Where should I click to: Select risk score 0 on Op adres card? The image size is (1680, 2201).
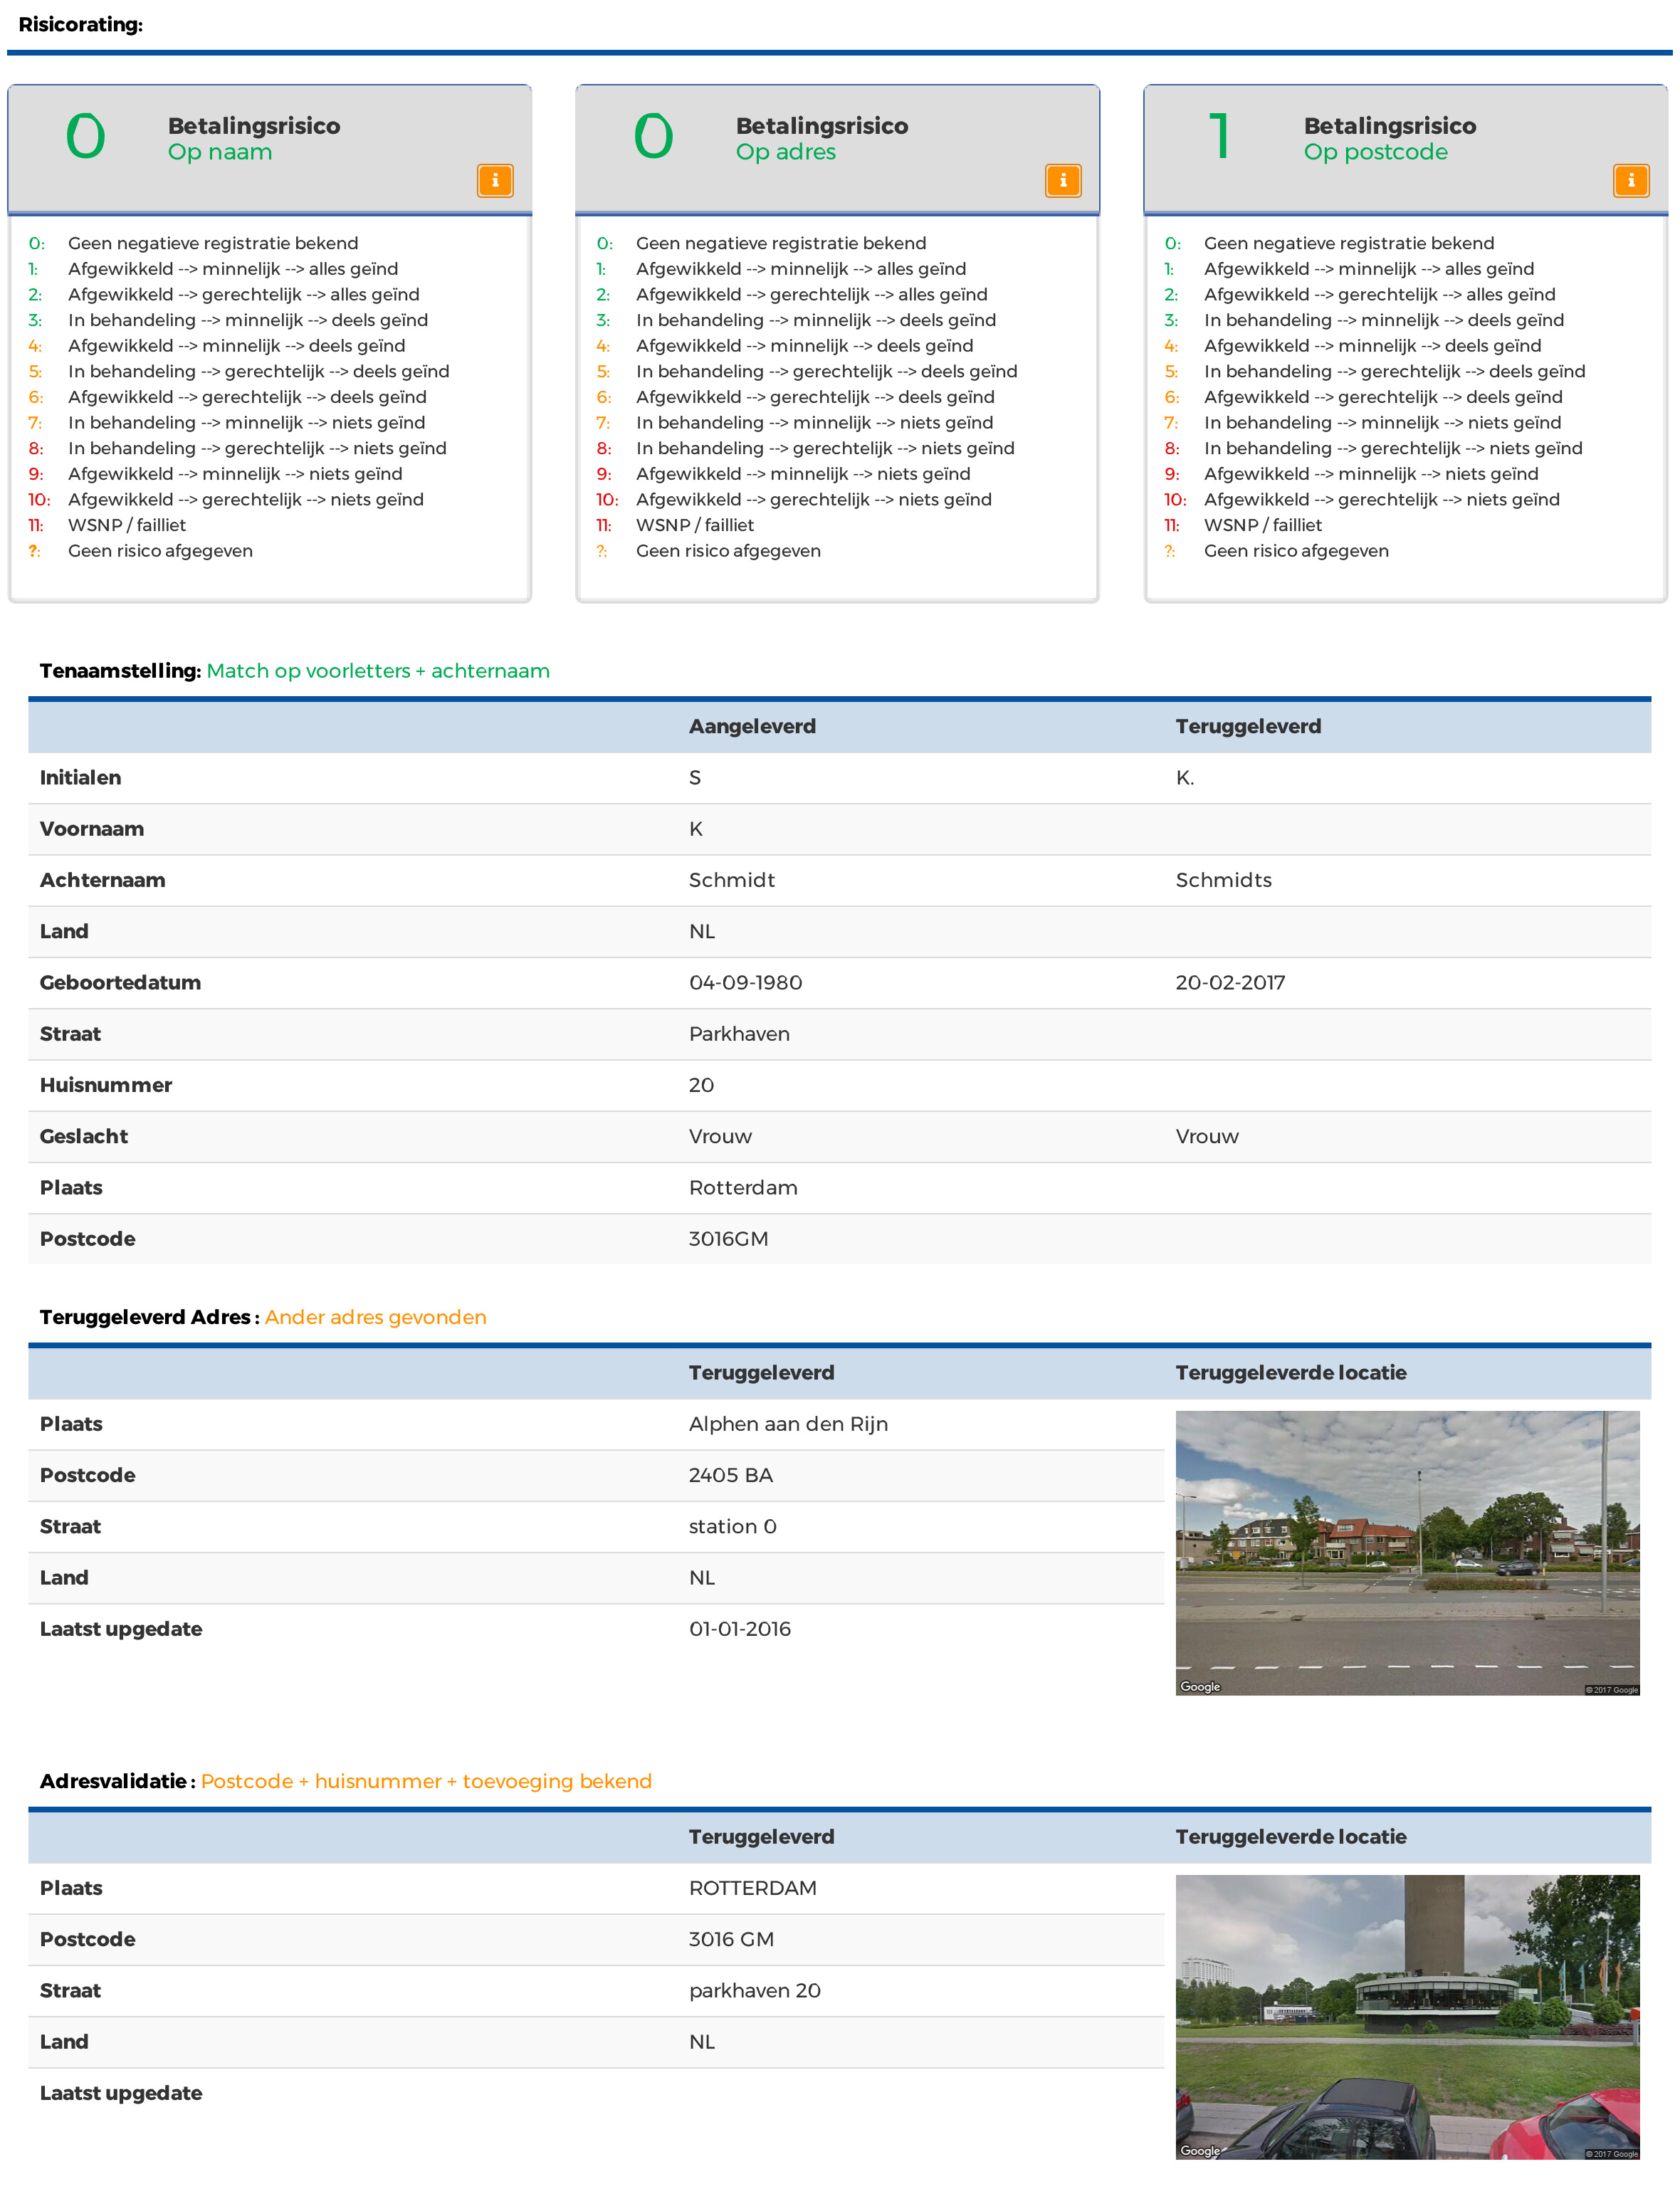pos(653,137)
